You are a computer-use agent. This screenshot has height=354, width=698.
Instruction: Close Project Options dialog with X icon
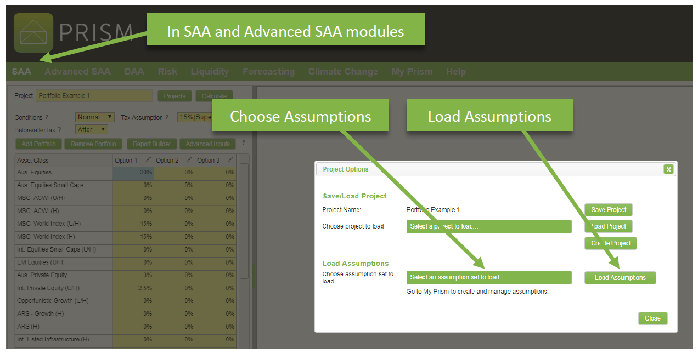668,169
